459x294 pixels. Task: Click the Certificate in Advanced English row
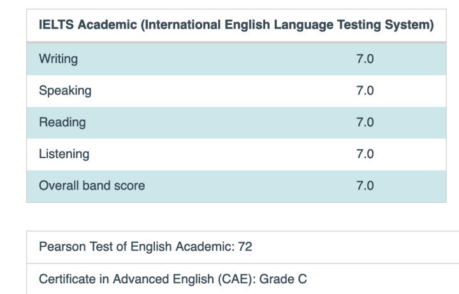click(x=243, y=279)
